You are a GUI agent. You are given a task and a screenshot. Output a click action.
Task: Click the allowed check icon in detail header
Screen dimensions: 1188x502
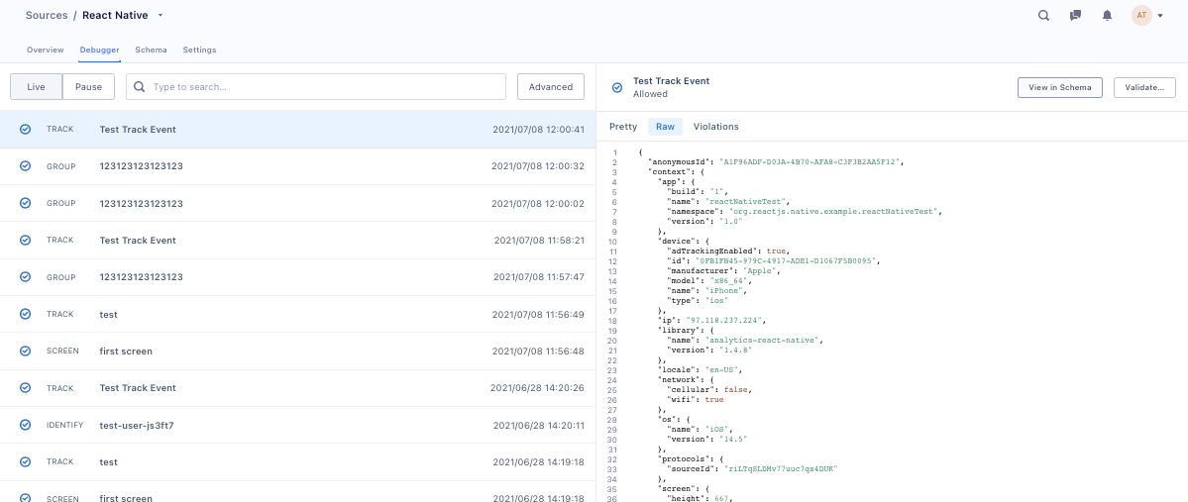(616, 88)
